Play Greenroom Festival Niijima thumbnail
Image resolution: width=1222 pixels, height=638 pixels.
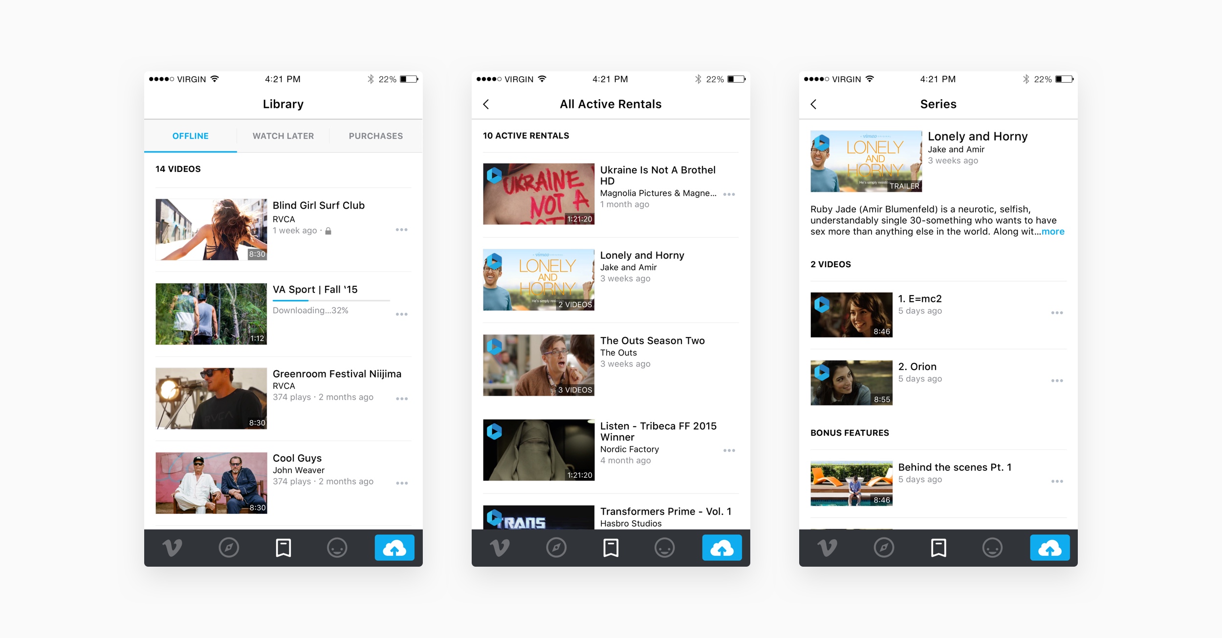click(211, 399)
